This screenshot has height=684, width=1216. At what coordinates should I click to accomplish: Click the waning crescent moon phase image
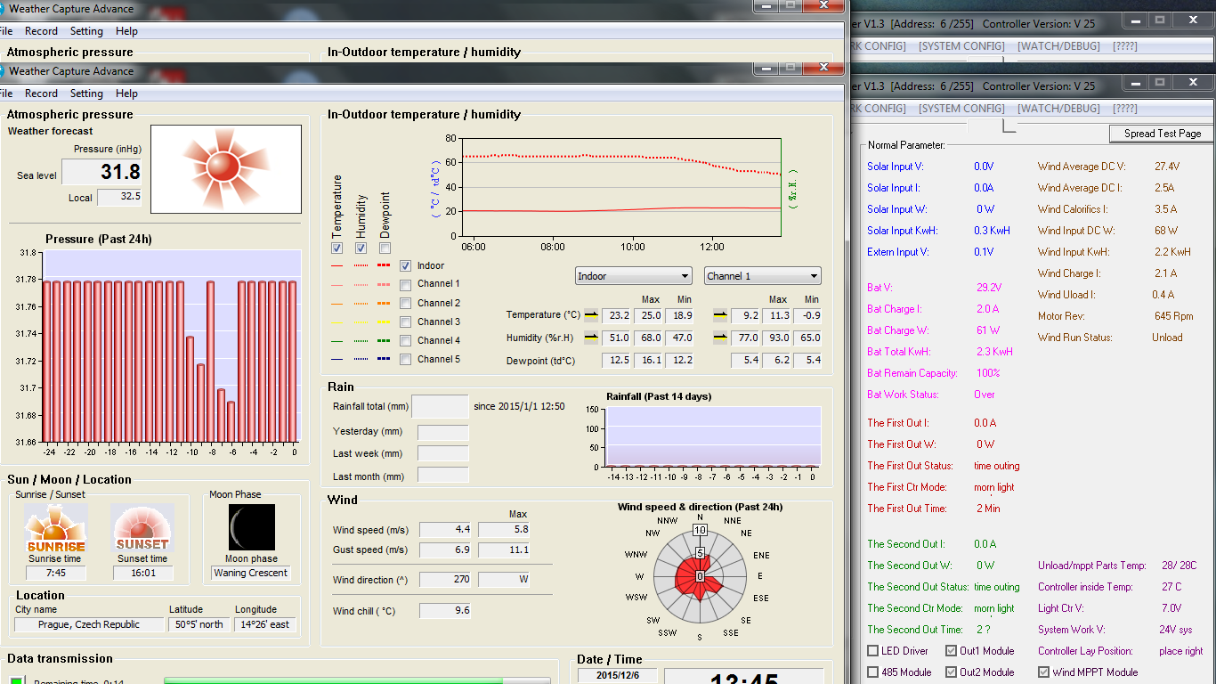tap(251, 527)
